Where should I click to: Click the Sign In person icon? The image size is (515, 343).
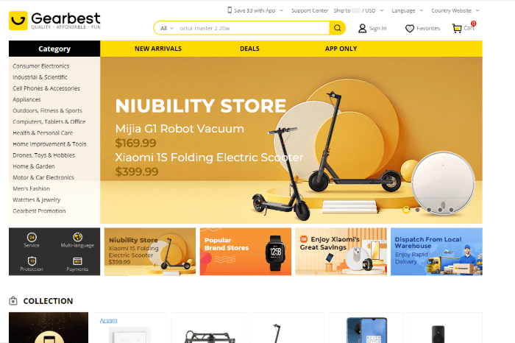[x=362, y=29]
